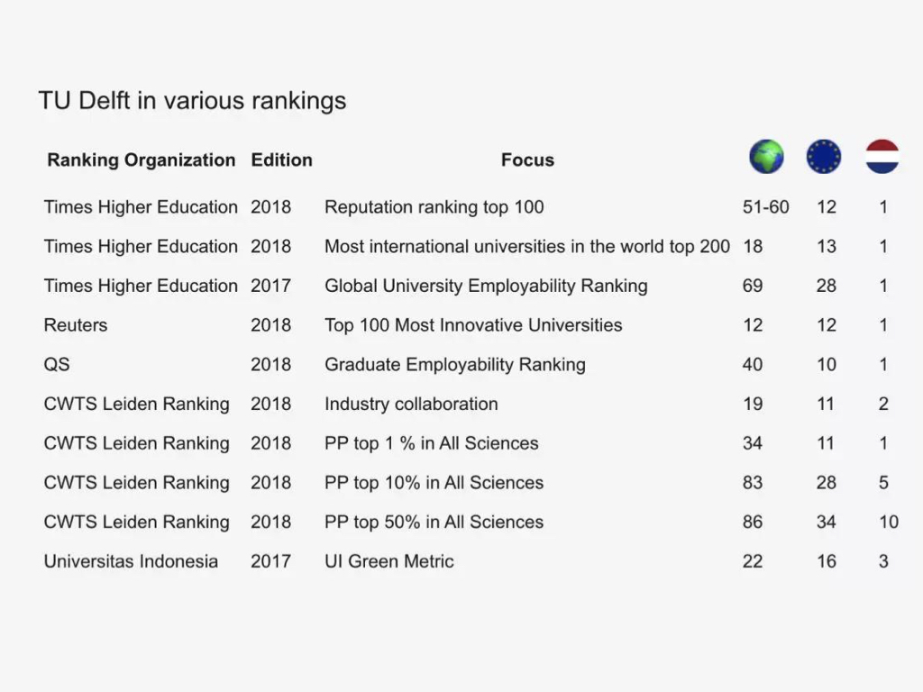This screenshot has height=692, width=923.
Task: Click world rank '83' value
Action: (x=753, y=483)
